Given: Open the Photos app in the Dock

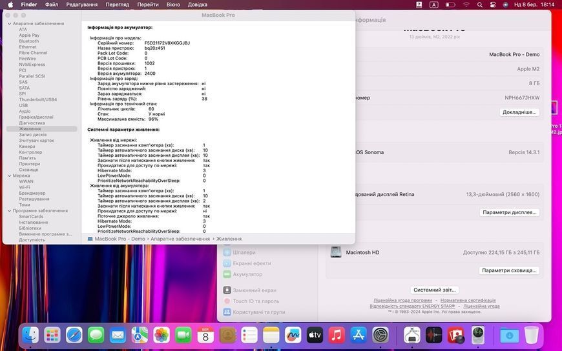Looking at the screenshot, I should click(x=161, y=336).
